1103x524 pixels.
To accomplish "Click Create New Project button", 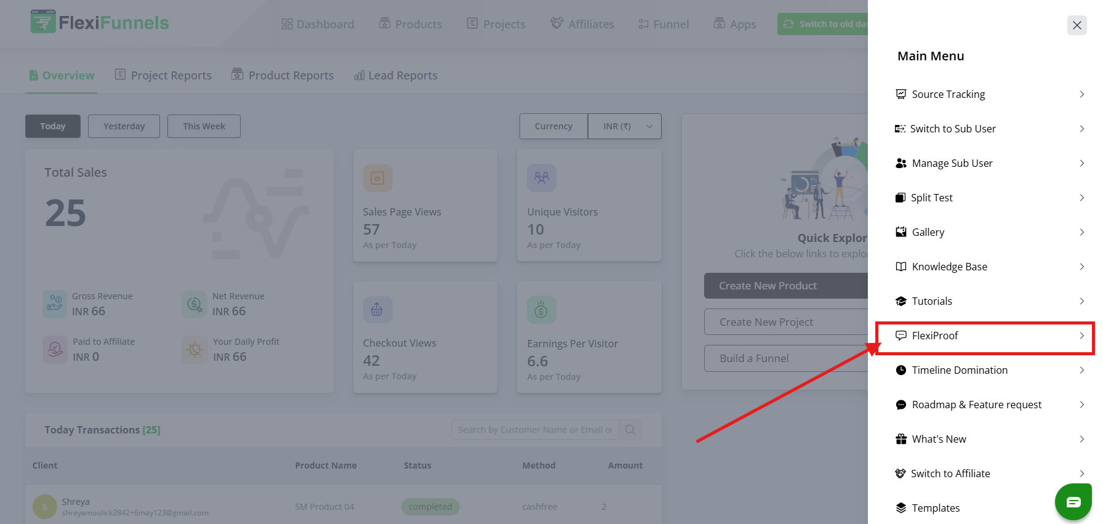I will click(x=786, y=322).
